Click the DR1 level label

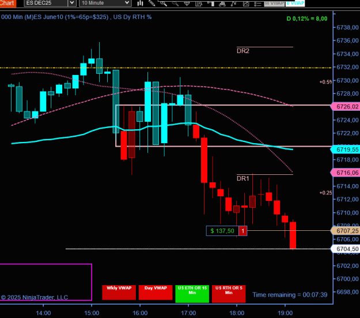tap(243, 178)
